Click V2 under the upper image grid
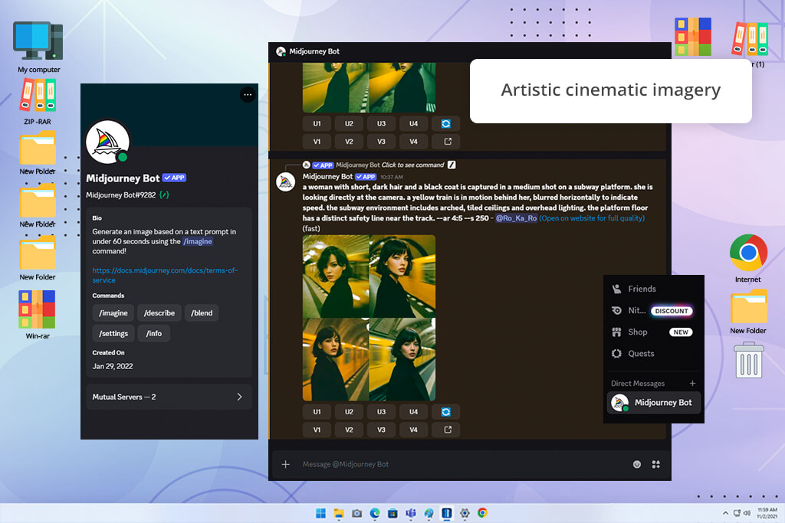785x523 pixels. [x=349, y=142]
